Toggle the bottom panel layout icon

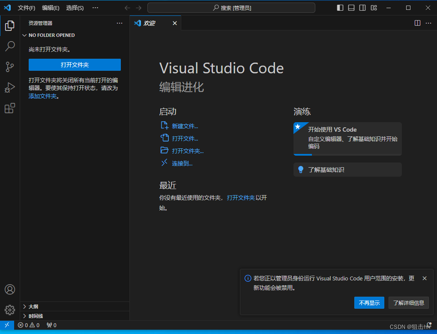click(x=351, y=8)
